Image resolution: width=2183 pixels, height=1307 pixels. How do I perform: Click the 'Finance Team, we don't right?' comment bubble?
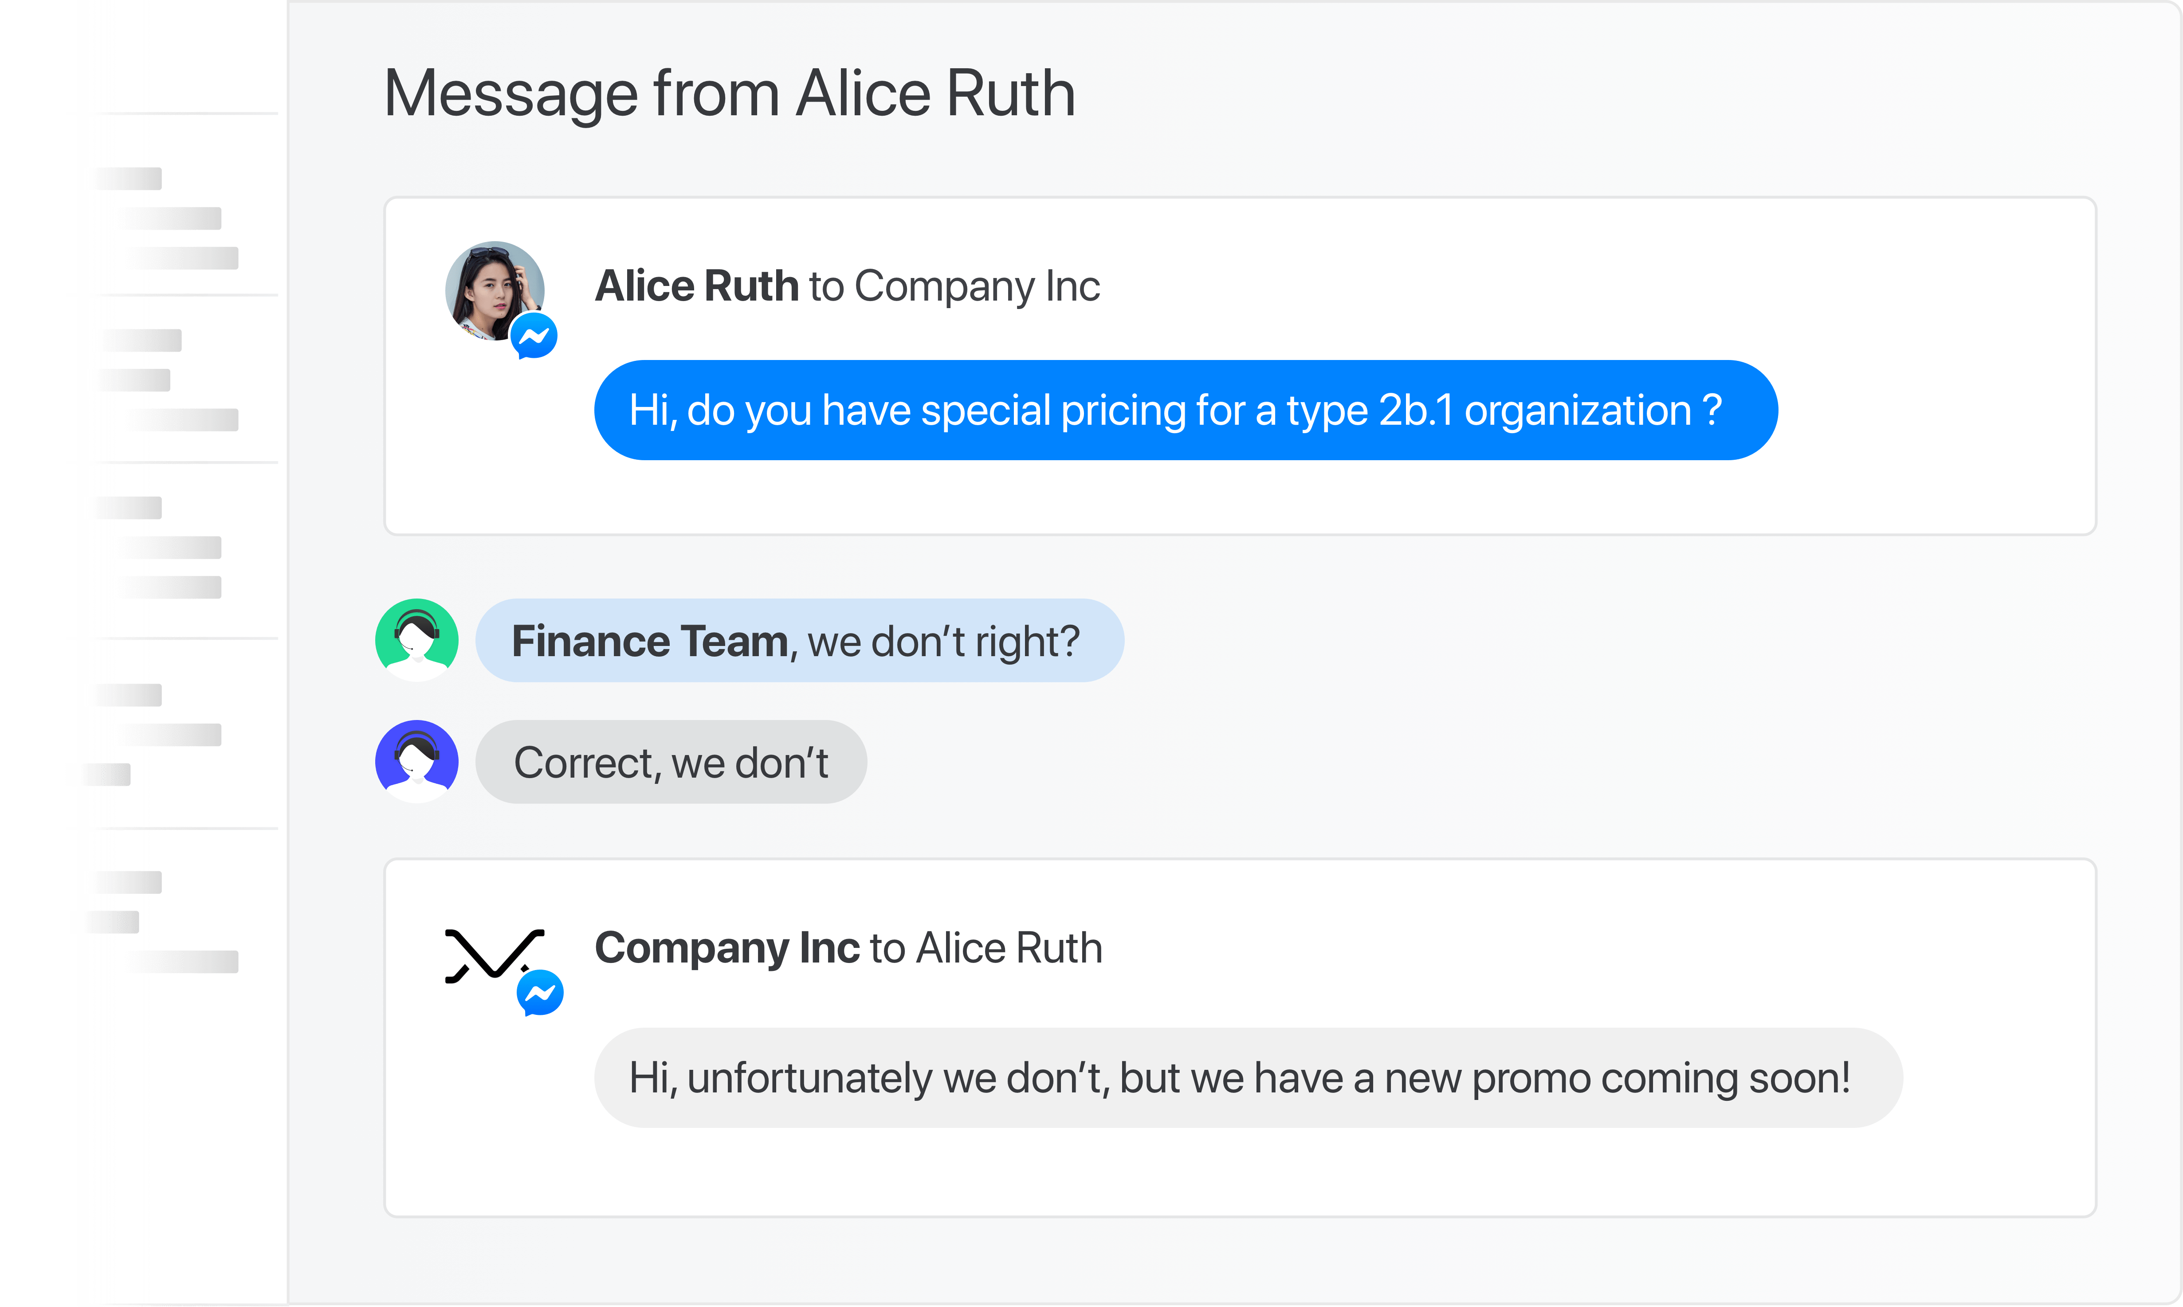coord(800,640)
